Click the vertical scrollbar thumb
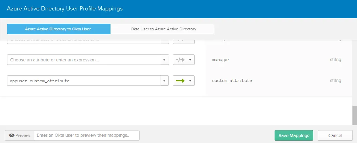 [355, 114]
